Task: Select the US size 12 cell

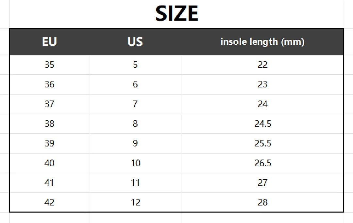Action: tap(135, 202)
